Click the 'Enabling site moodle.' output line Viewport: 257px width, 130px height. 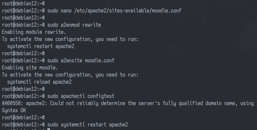point(30,68)
